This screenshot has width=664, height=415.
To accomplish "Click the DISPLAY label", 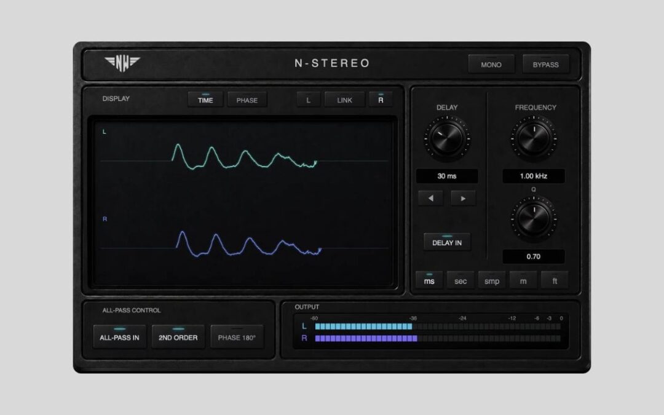I will pos(116,98).
